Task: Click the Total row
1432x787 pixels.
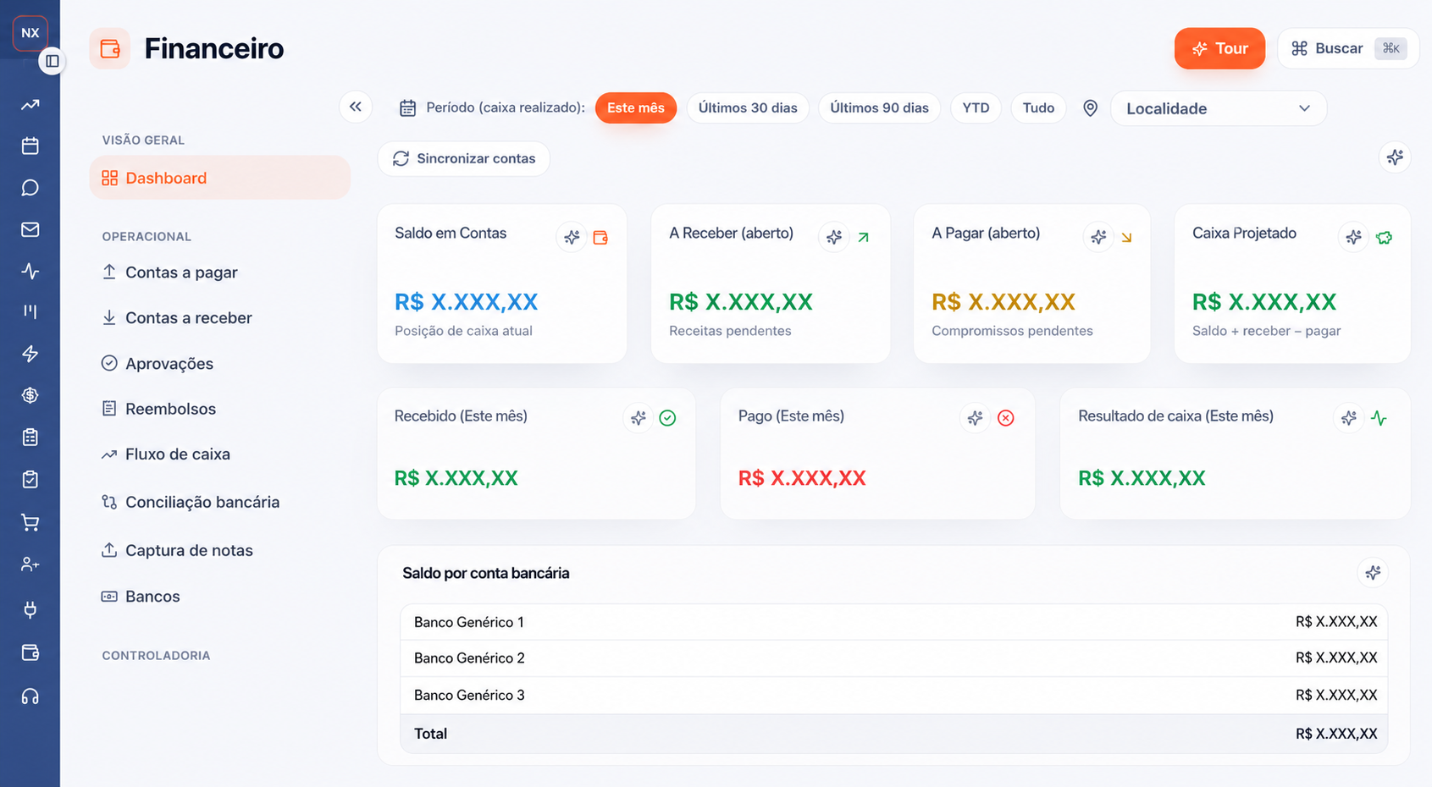Action: 894,734
